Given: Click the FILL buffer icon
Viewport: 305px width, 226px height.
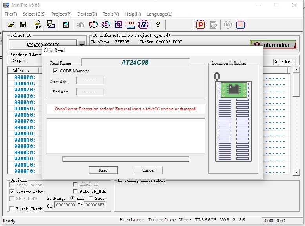Looking at the screenshot, I should pyautogui.click(x=131, y=25).
